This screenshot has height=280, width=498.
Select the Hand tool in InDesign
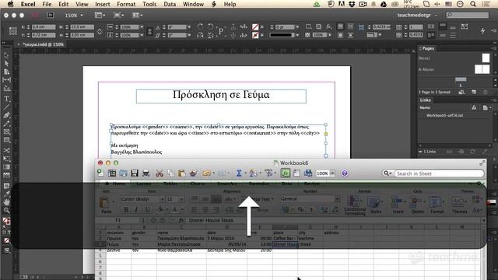coord(6,202)
